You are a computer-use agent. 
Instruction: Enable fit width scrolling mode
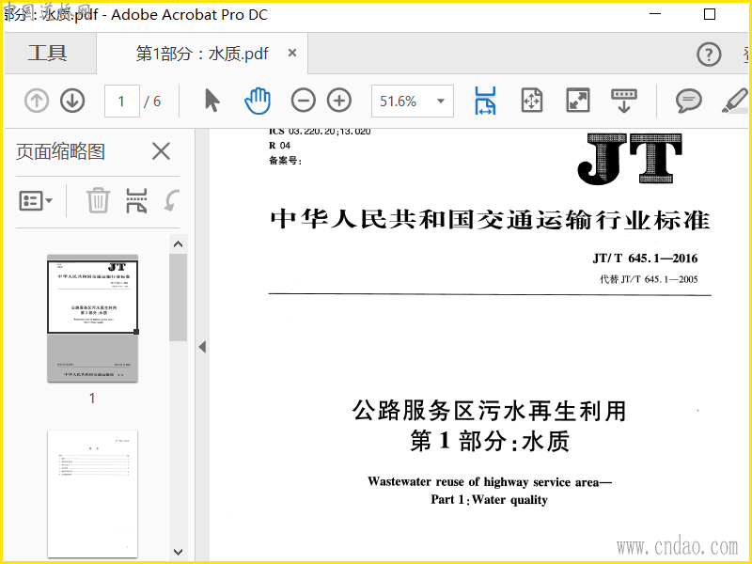(485, 101)
